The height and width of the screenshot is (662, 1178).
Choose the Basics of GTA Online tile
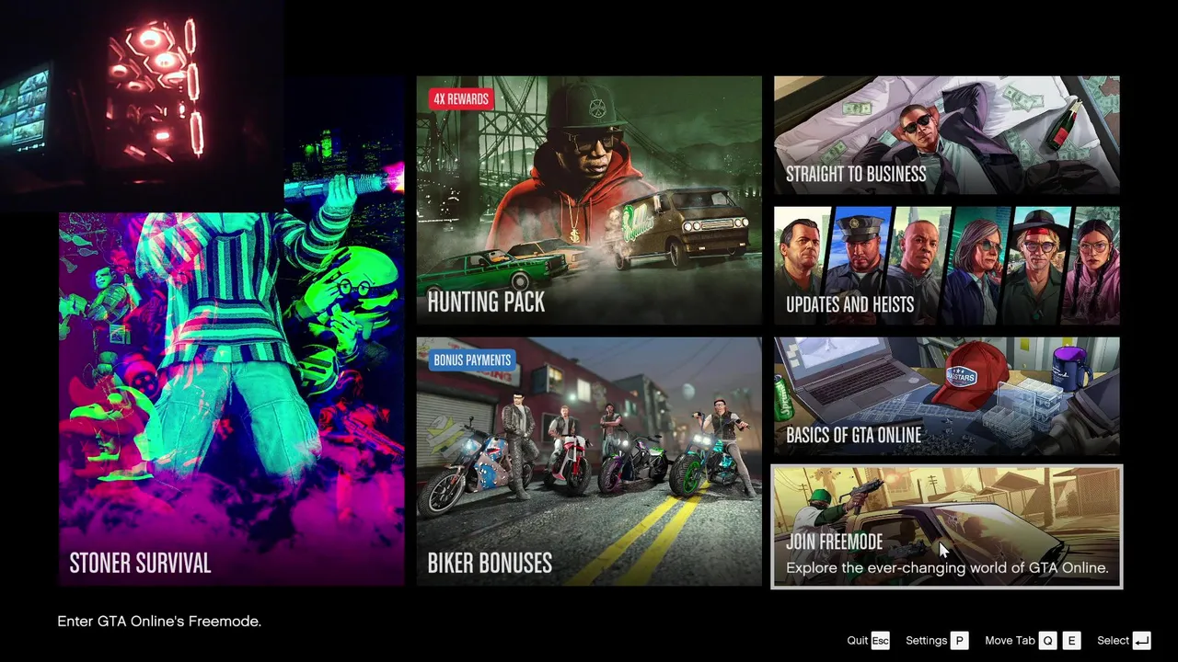[947, 396]
